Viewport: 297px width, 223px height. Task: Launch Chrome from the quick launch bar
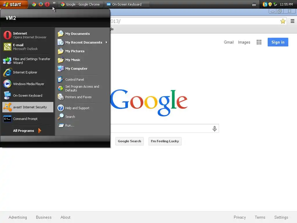pos(34,4)
